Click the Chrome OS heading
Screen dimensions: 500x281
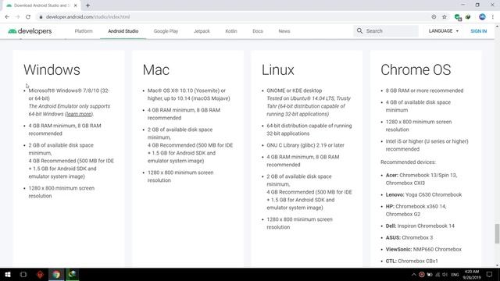[x=416, y=69]
